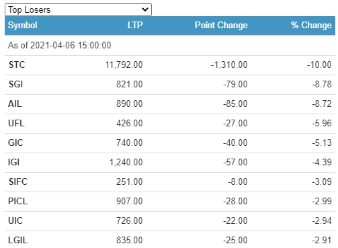This screenshot has width=338, height=248.
Task: Click the dropdown chevron arrow
Action: [145, 9]
